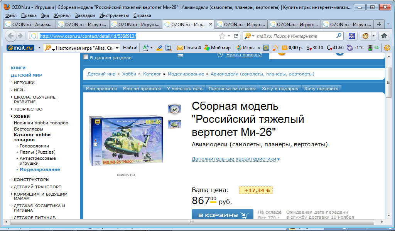Open Почта mail envelope
Viewport: 395px width, 231px height.
(x=189, y=47)
